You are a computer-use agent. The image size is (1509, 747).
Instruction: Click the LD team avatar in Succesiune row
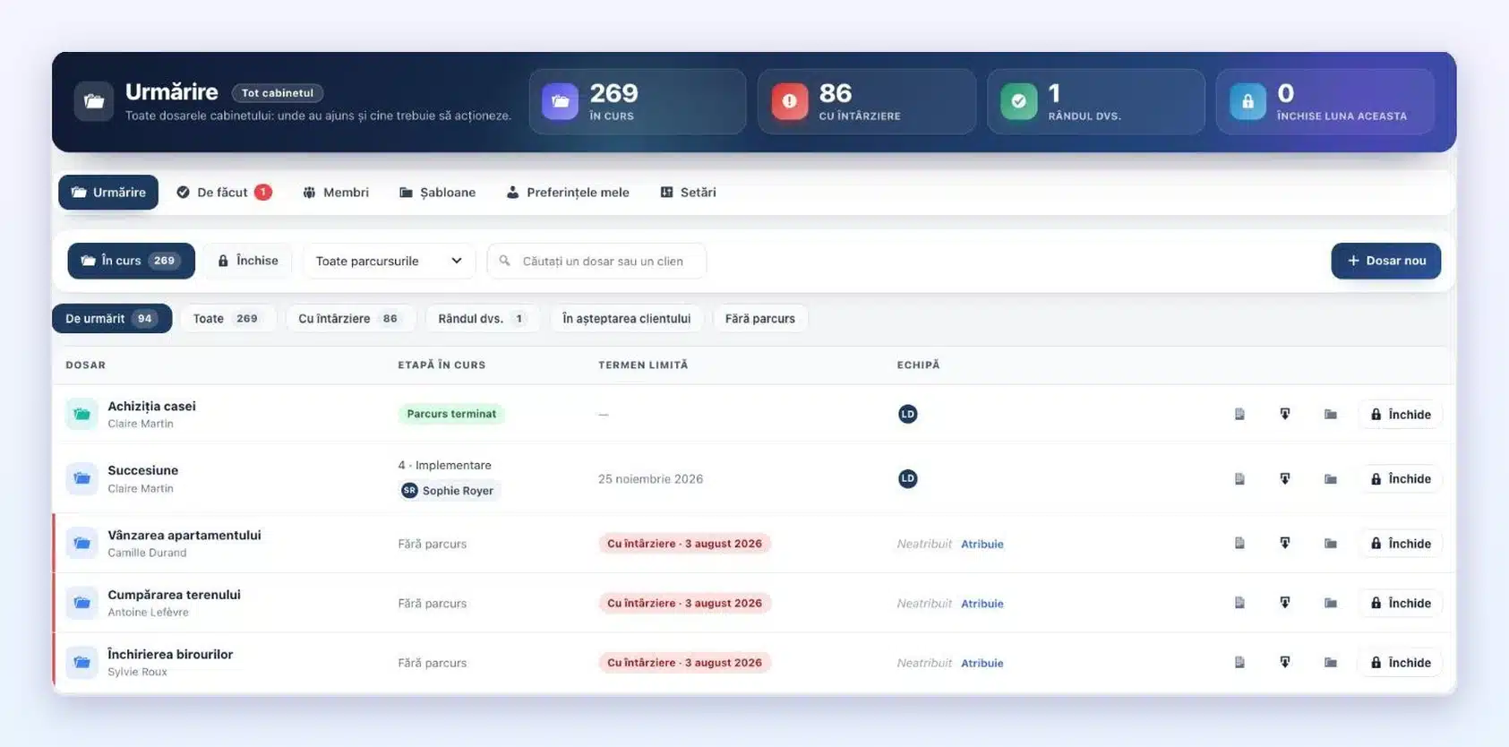[x=907, y=478]
